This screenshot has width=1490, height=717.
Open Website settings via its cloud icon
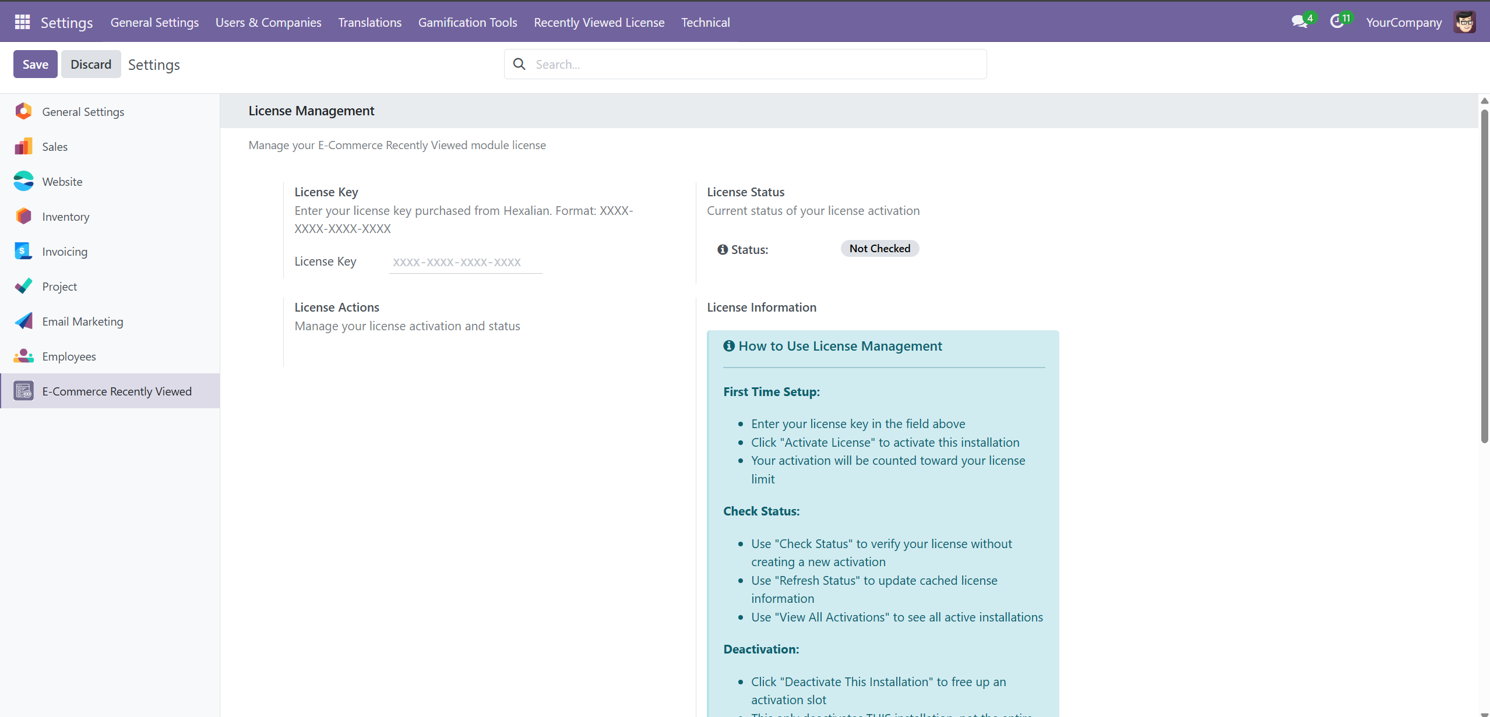pos(23,181)
